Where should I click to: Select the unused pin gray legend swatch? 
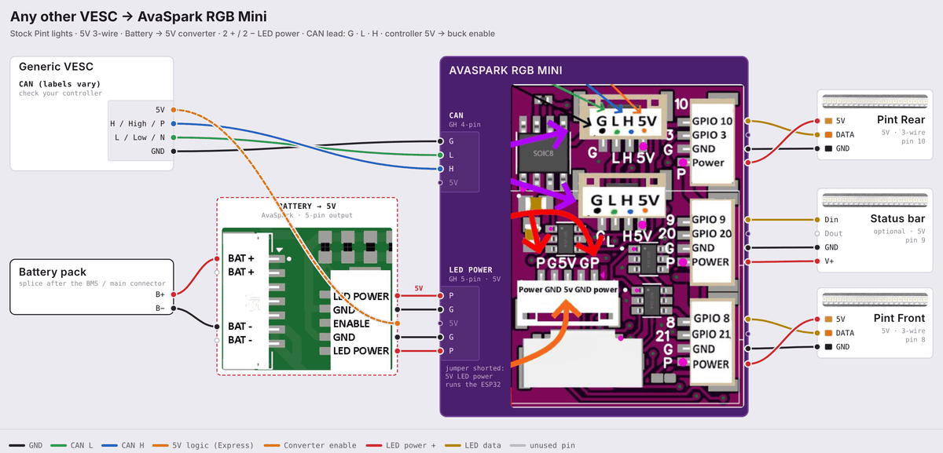(519, 445)
